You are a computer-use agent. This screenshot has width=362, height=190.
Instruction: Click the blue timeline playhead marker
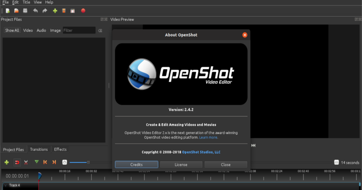tap(40, 176)
